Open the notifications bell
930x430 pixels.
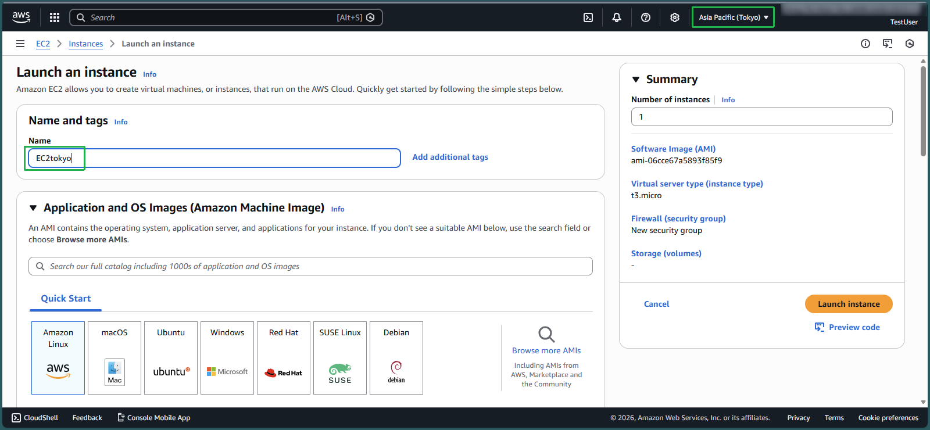617,17
